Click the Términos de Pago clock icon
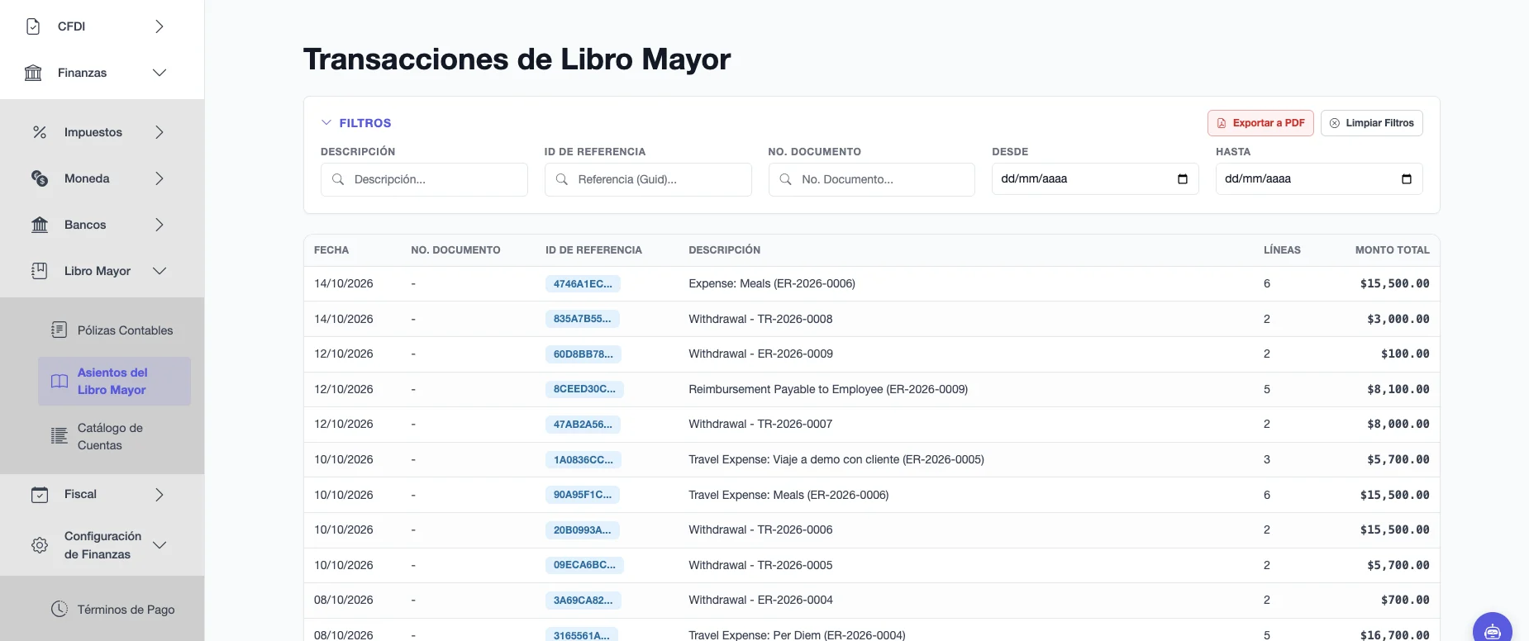The width and height of the screenshot is (1529, 641). (x=60, y=609)
